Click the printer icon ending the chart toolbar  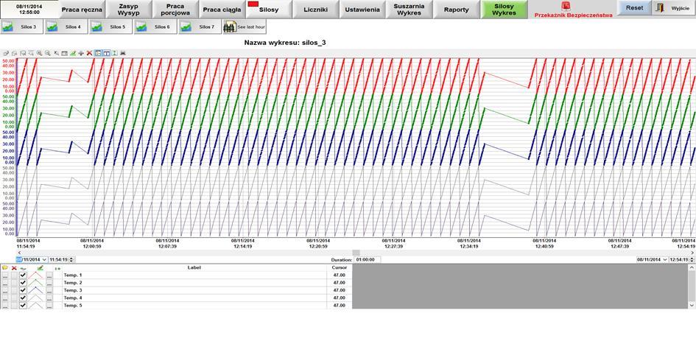[x=123, y=53]
